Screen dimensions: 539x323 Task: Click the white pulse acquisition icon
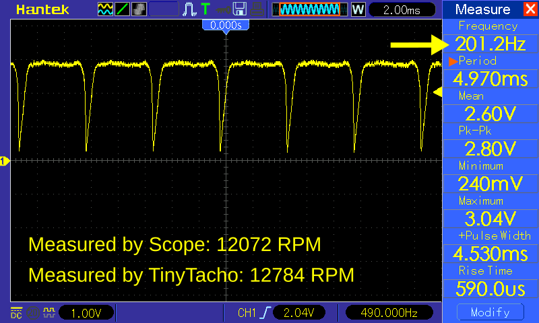189,9
